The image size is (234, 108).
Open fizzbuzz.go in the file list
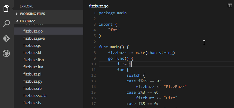(x=48, y=31)
